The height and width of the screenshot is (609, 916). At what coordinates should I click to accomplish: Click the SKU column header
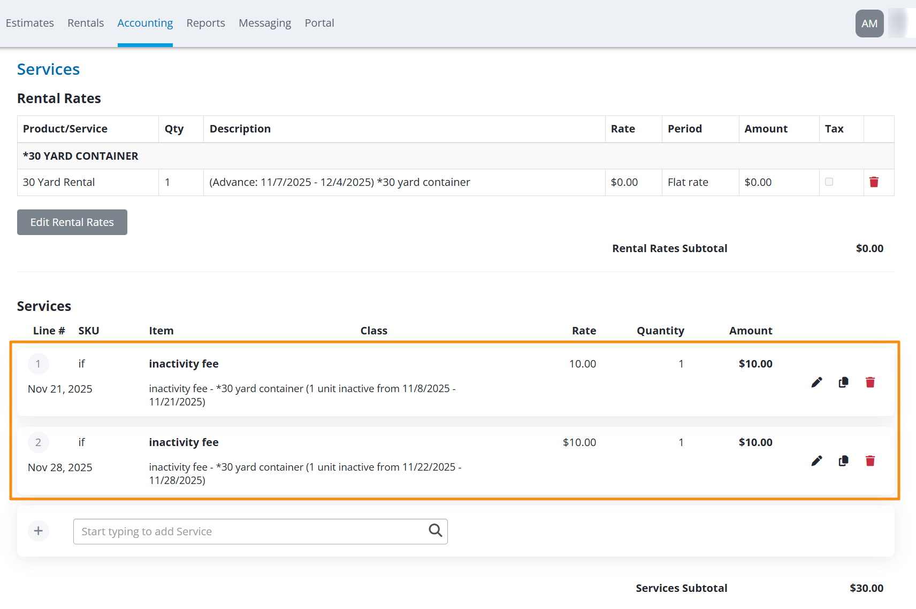pyautogui.click(x=89, y=331)
